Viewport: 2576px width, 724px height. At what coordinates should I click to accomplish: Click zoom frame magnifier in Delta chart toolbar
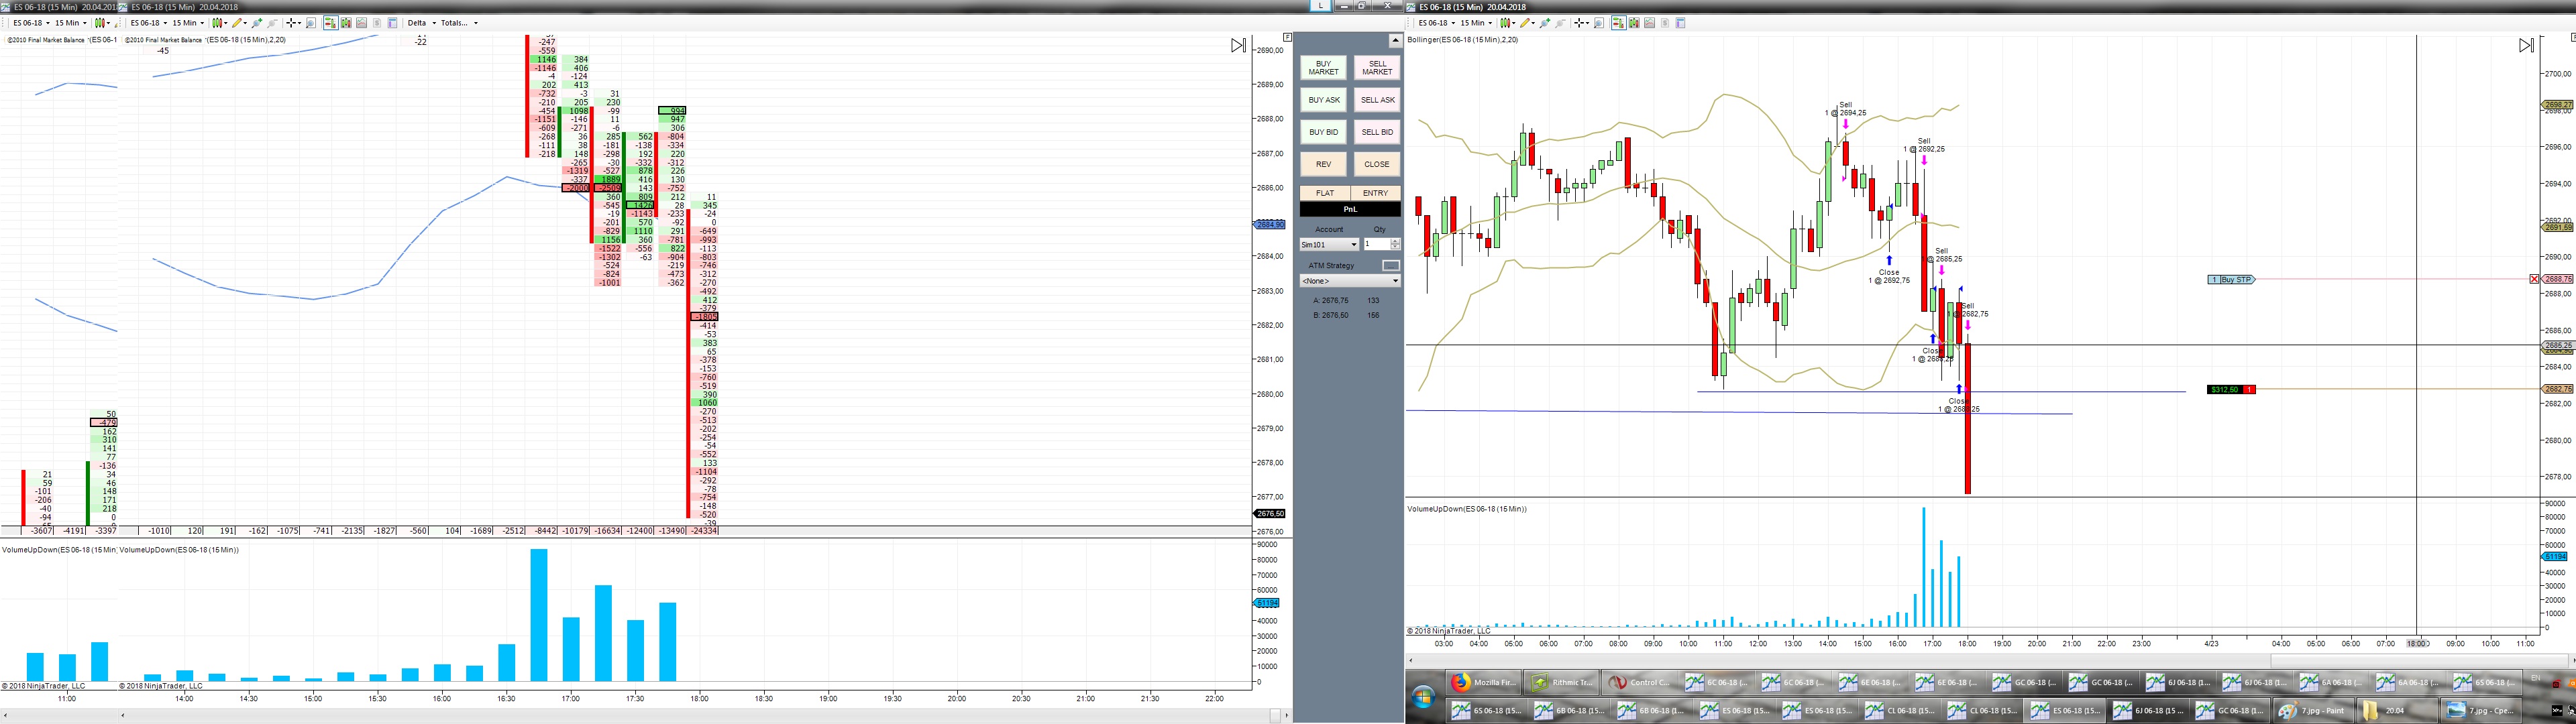(311, 23)
